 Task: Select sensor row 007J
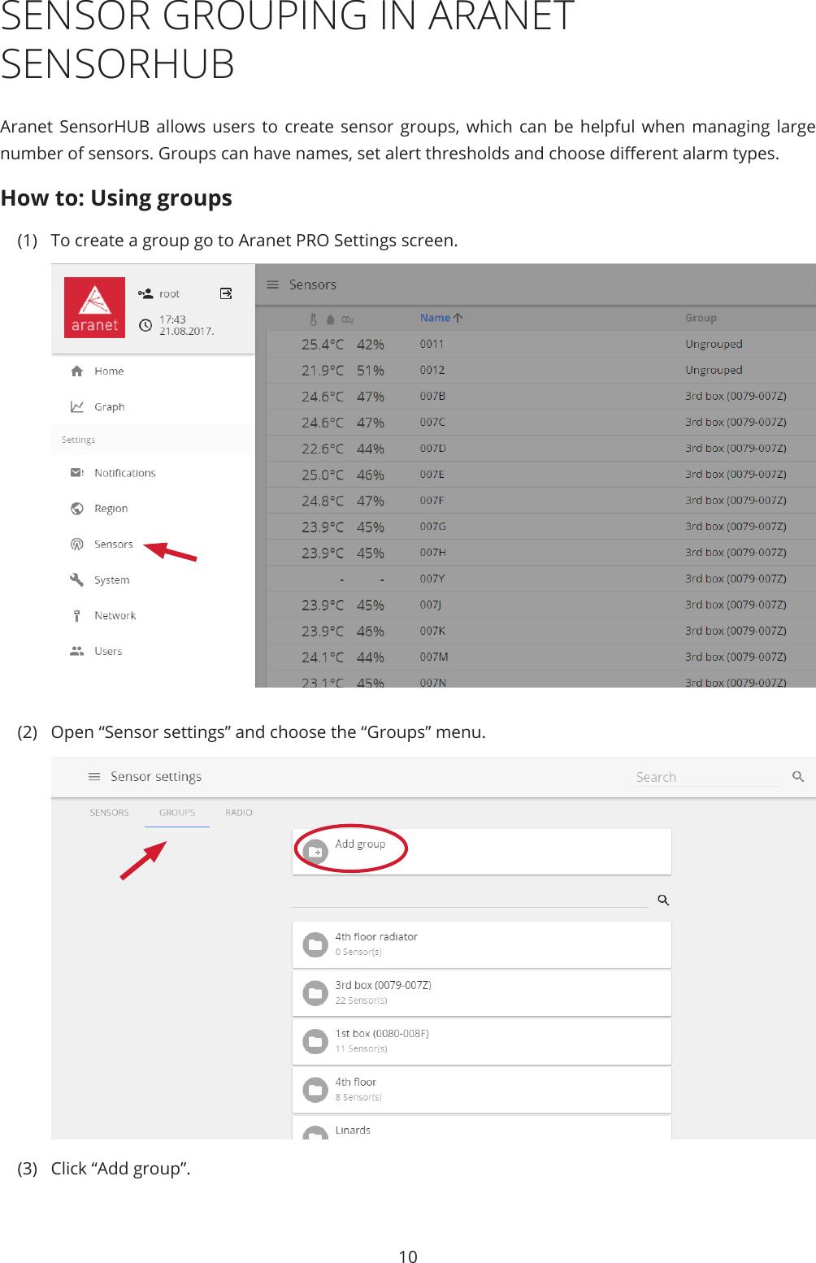coord(540,604)
